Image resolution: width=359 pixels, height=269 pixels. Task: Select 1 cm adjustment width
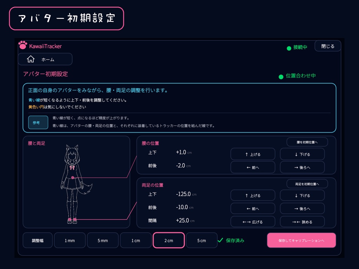coord(136,240)
